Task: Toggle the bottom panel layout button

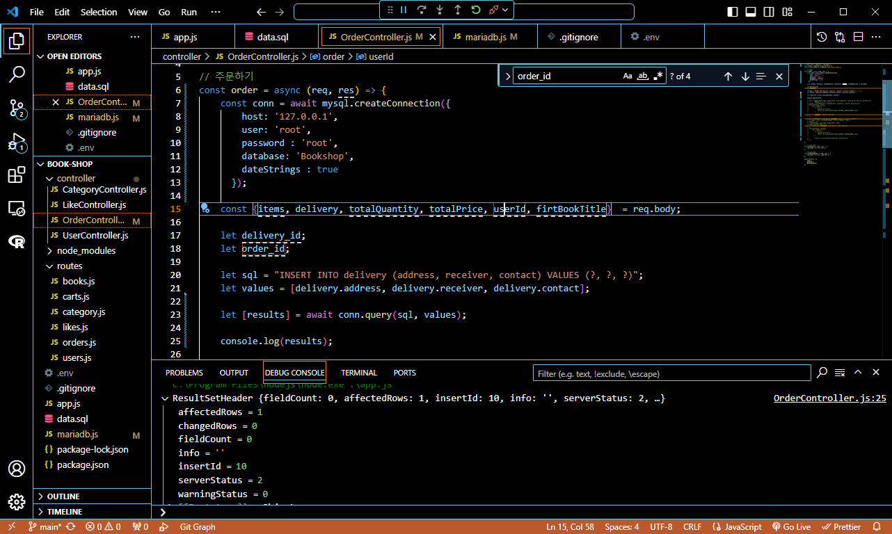Action: (x=751, y=12)
